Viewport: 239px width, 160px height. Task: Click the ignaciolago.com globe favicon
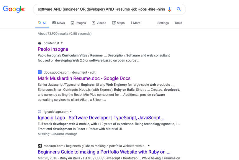[x=40, y=111]
